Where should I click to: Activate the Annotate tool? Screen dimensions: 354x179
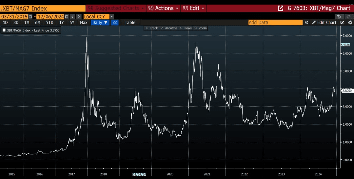(x=169, y=28)
